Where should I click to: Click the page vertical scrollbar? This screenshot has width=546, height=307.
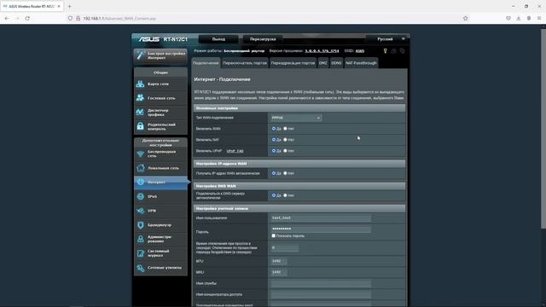543,129
